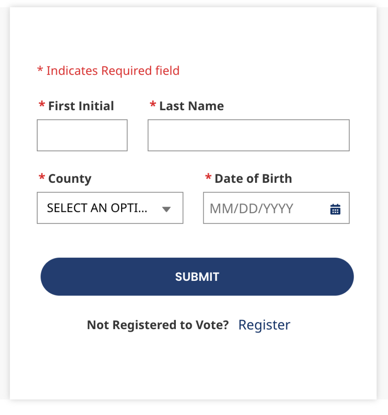Click the Last Name label
The width and height of the screenshot is (388, 415).
pos(192,106)
